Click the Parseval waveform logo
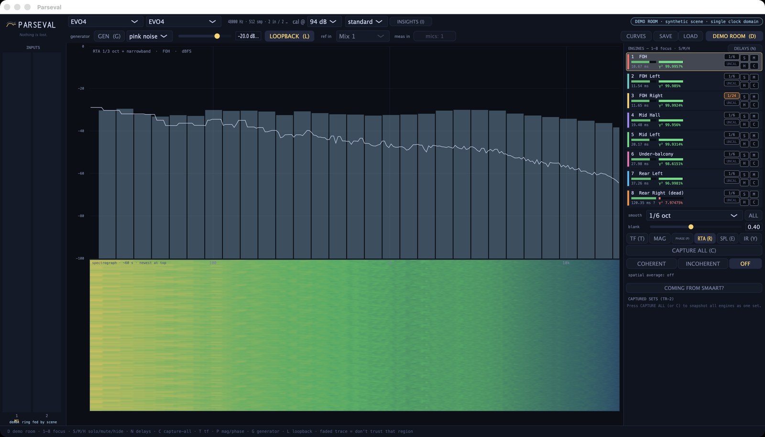The height and width of the screenshot is (437, 765). 11,24
